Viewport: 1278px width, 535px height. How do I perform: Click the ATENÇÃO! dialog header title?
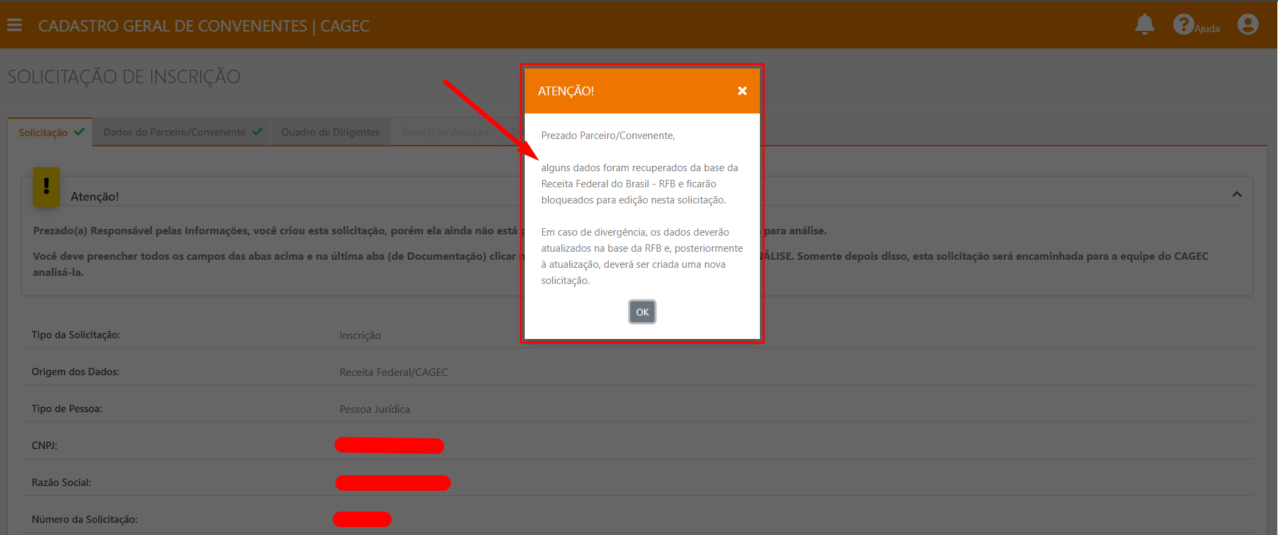point(566,91)
